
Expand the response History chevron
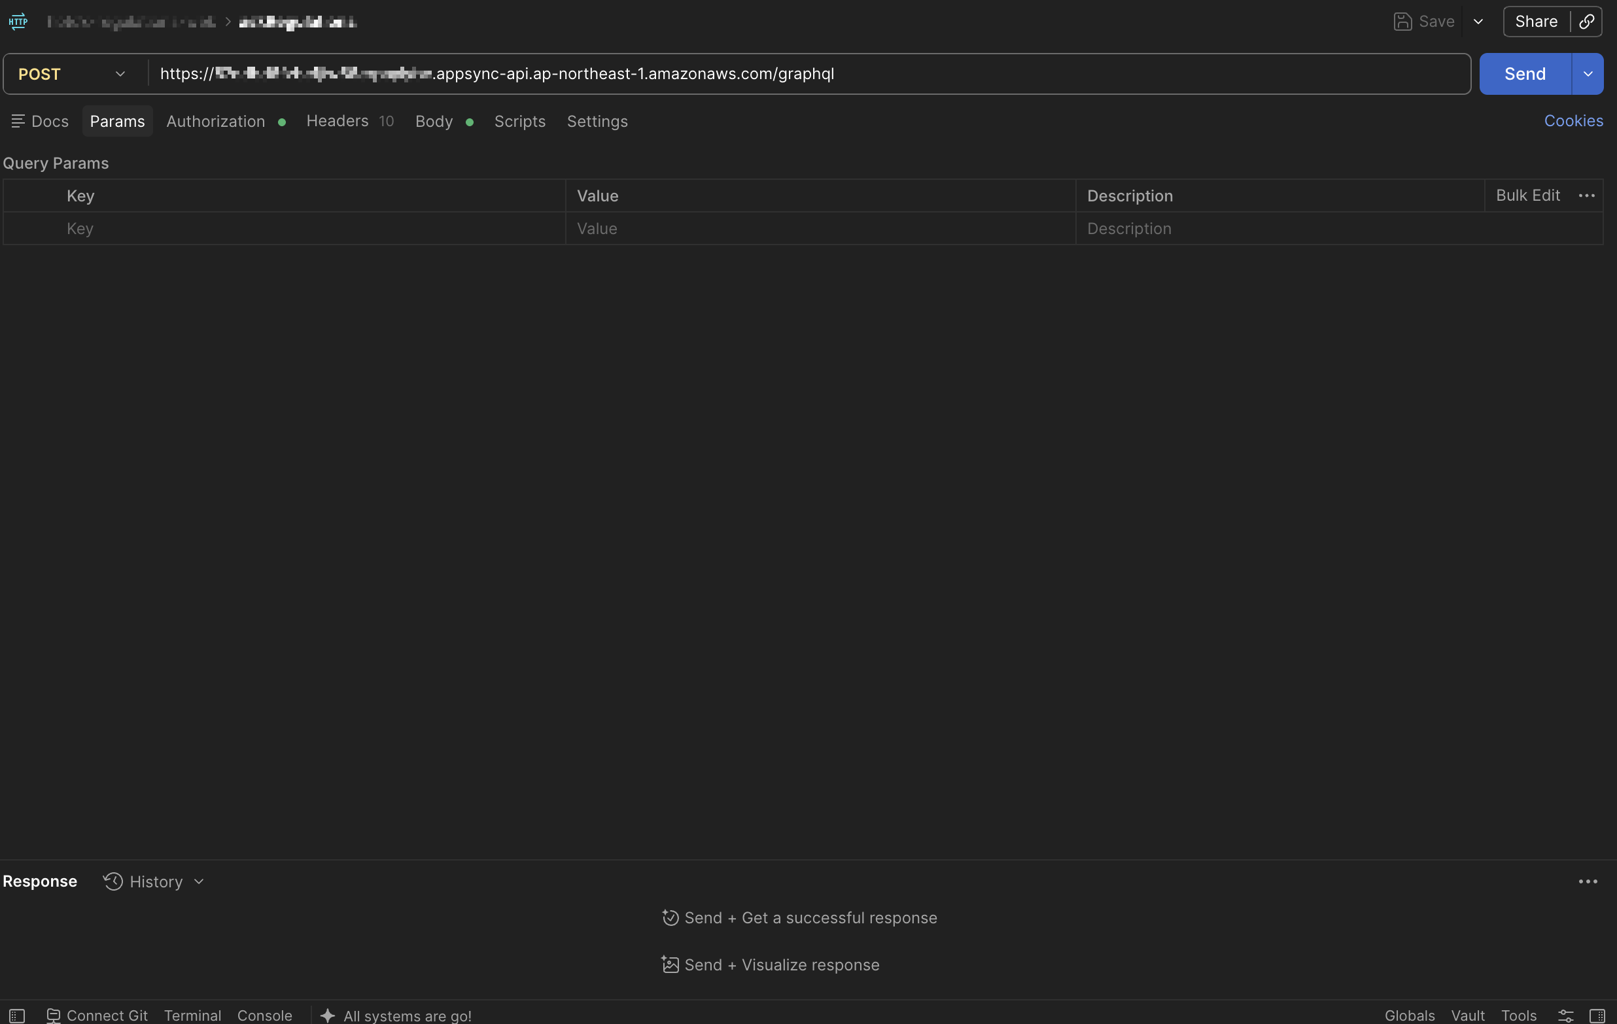(x=199, y=881)
